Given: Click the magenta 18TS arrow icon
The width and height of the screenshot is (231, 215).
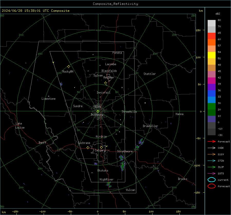Looking at the screenshot, I should pos(211,174).
